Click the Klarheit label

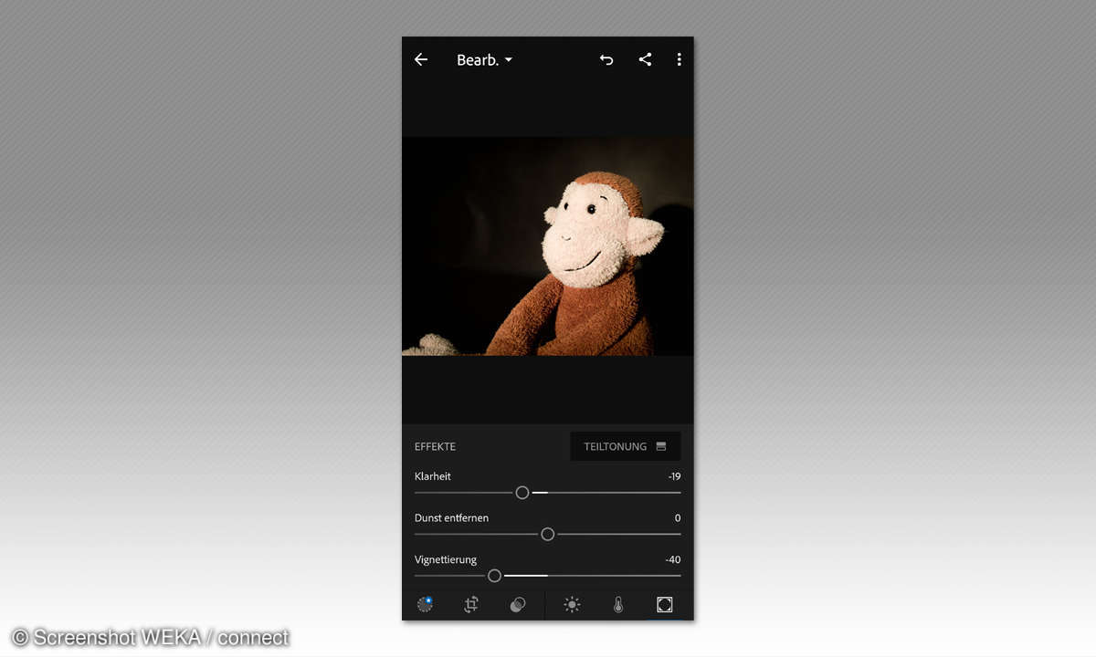tap(433, 476)
